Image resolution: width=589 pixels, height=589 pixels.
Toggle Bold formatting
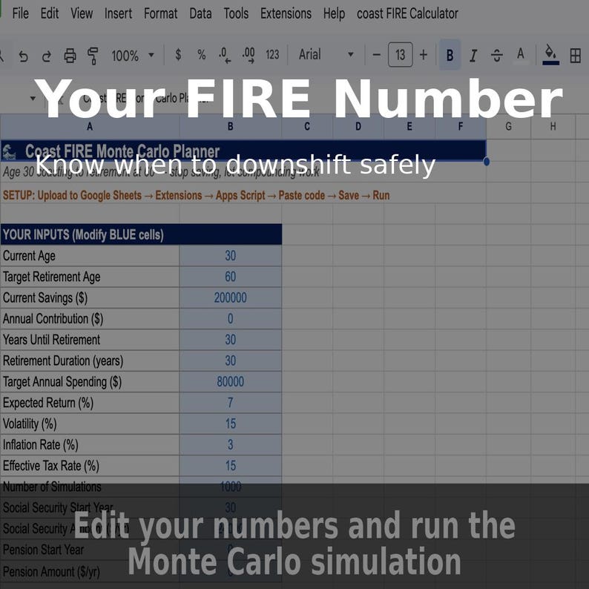point(450,55)
